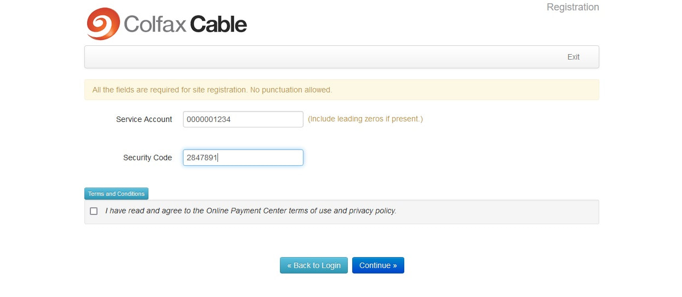
Task: Click the I have read and agree label
Action: (x=251, y=211)
